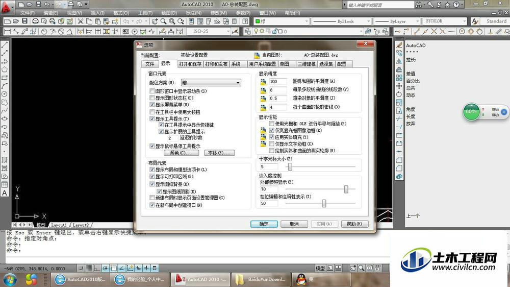Open the Help question mark toolbar icon
510x287 pixels.
(x=245, y=21)
